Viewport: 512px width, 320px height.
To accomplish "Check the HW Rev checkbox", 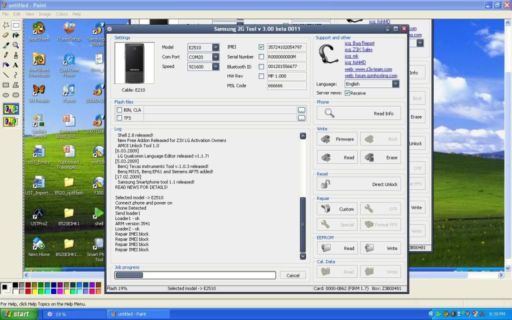I will coord(261,76).
